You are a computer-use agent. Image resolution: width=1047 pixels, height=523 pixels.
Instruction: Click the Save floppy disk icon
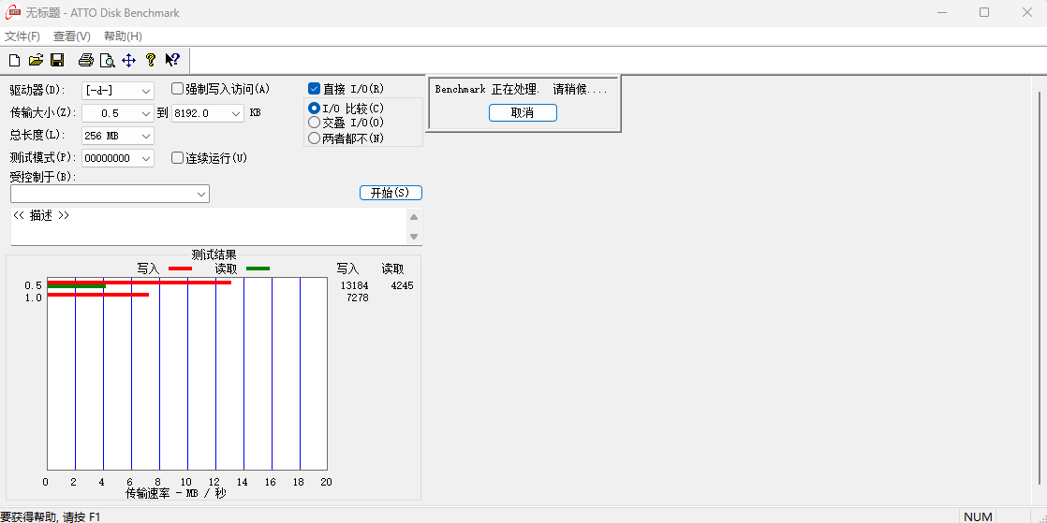(x=57, y=61)
